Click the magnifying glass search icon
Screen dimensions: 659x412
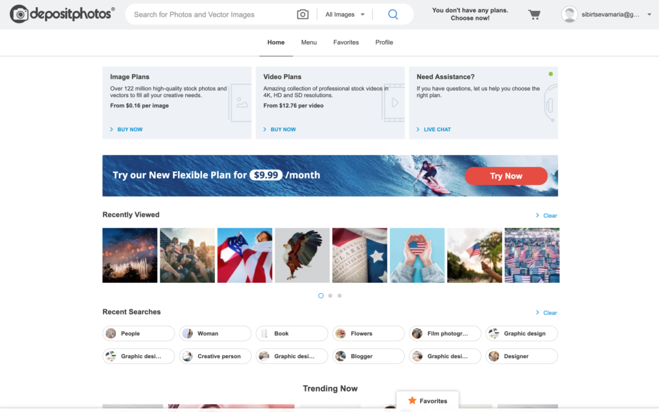click(x=393, y=14)
